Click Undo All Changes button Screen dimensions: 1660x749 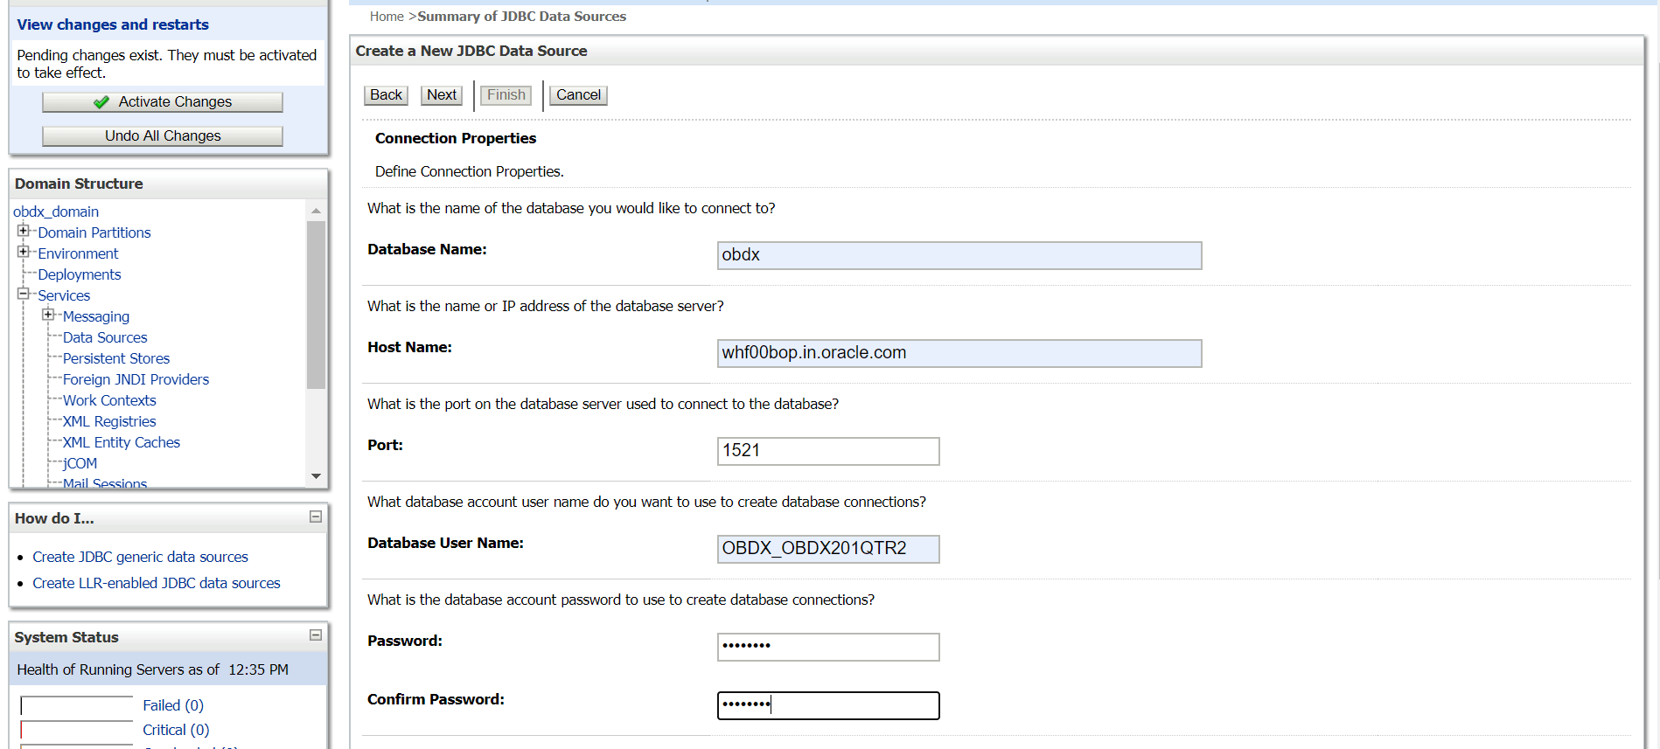163,136
